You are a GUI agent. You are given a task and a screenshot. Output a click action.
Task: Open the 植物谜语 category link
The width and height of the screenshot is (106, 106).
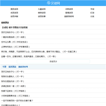pyautogui.click(x=42, y=13)
